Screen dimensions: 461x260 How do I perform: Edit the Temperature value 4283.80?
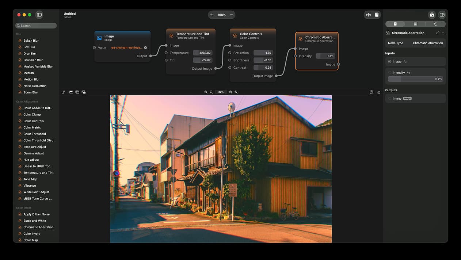coord(203,53)
